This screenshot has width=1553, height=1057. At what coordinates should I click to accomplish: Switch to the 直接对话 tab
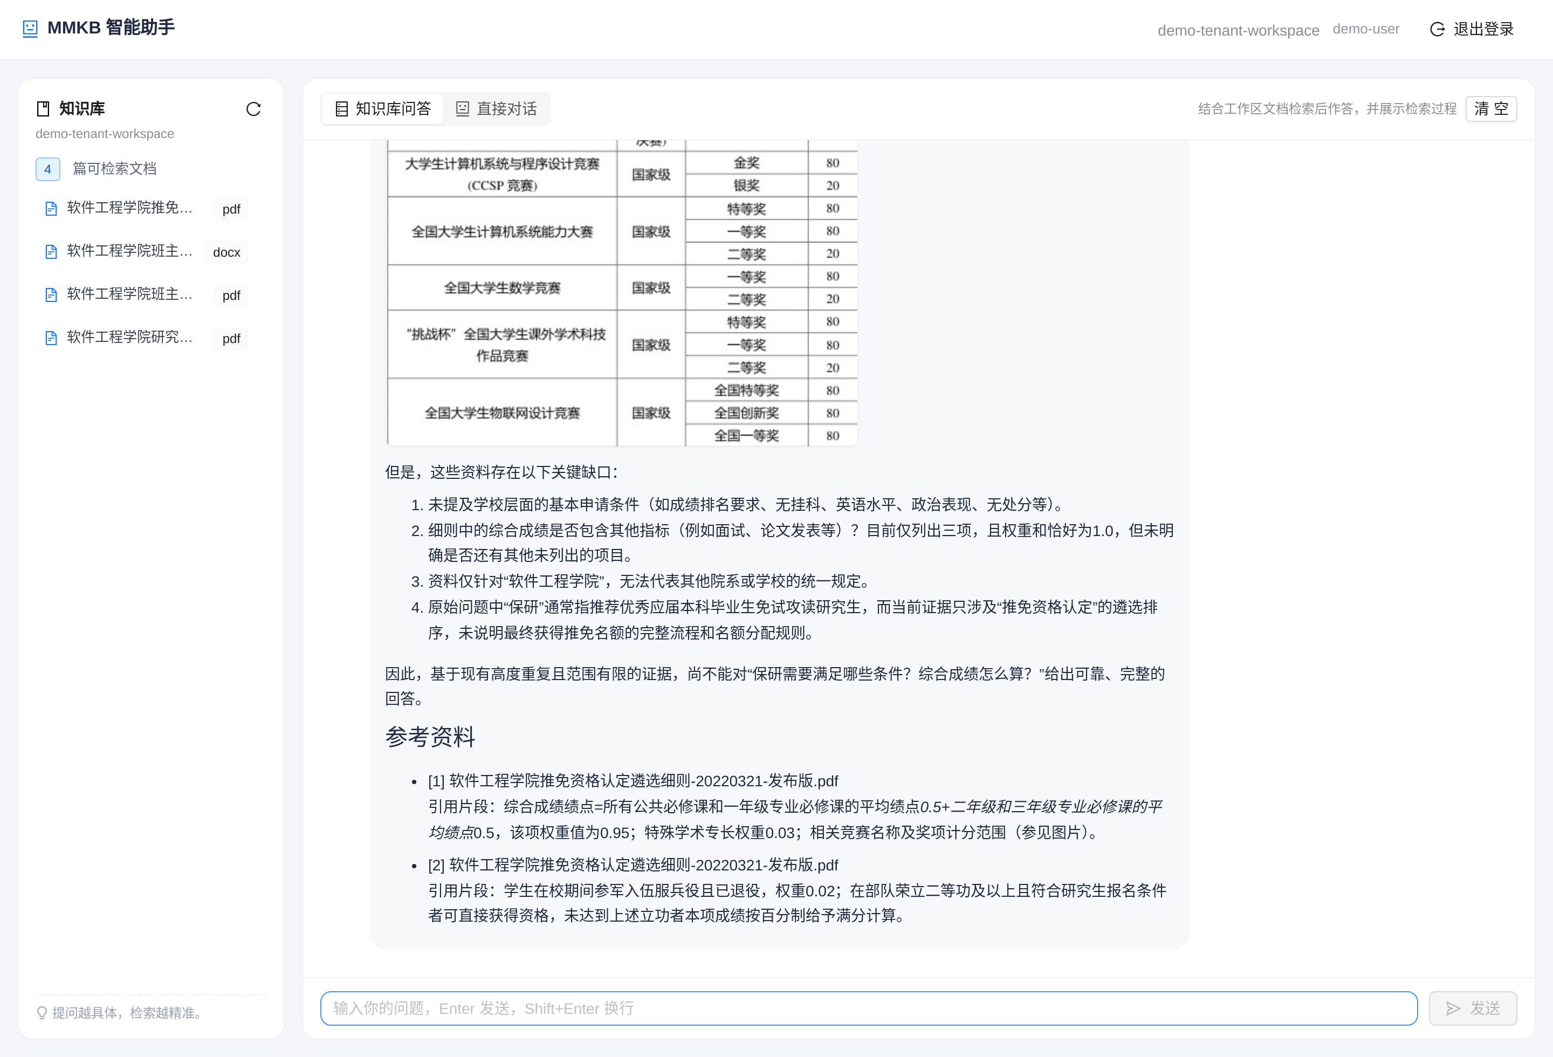pos(497,109)
